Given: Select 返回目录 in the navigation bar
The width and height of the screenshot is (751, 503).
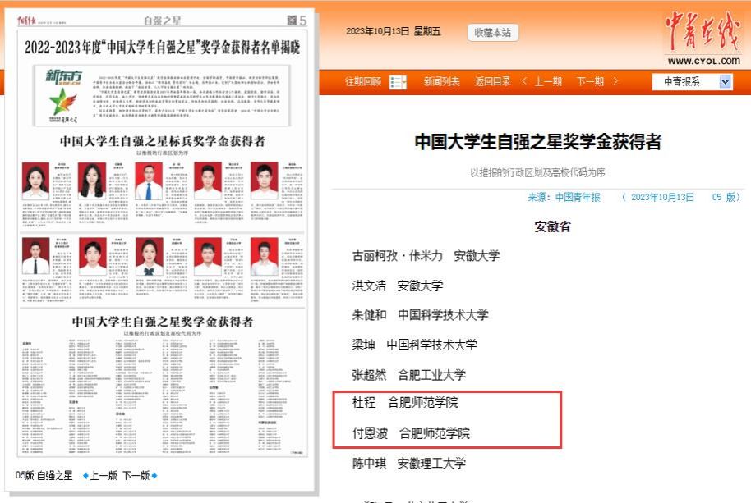Looking at the screenshot, I should (491, 81).
